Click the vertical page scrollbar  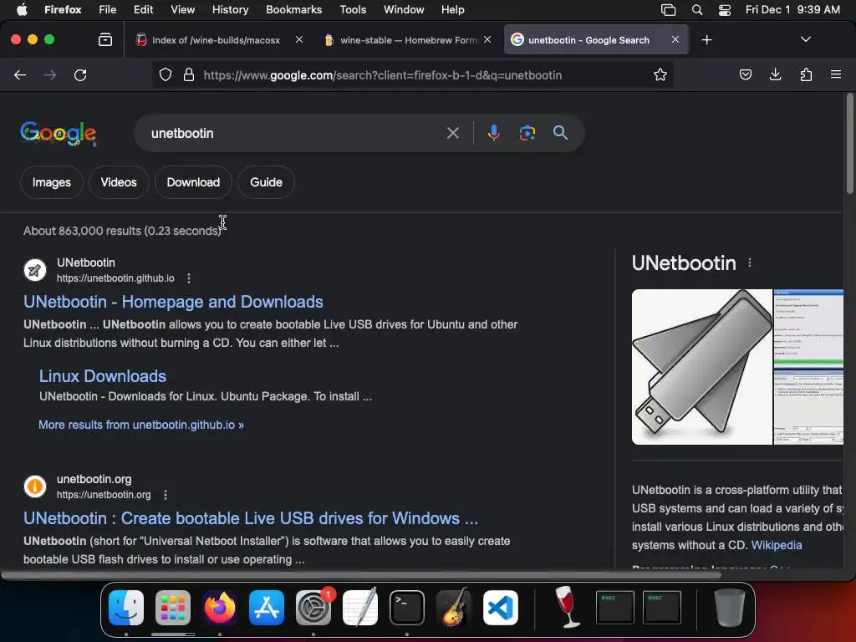(x=849, y=144)
